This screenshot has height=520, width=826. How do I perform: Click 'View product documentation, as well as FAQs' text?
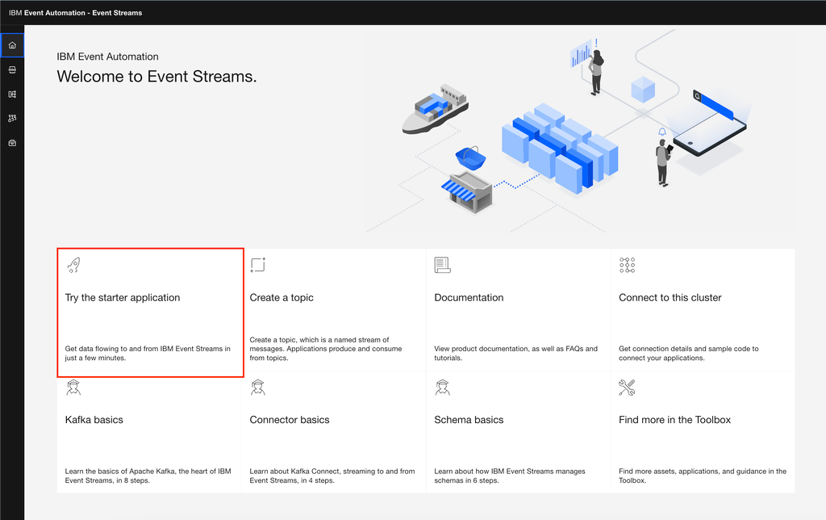[515, 354]
